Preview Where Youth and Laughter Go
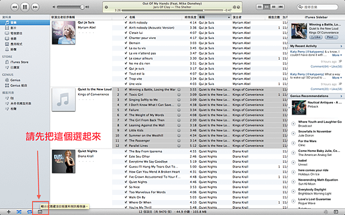This screenshot has width=345, height=215. [293, 124]
